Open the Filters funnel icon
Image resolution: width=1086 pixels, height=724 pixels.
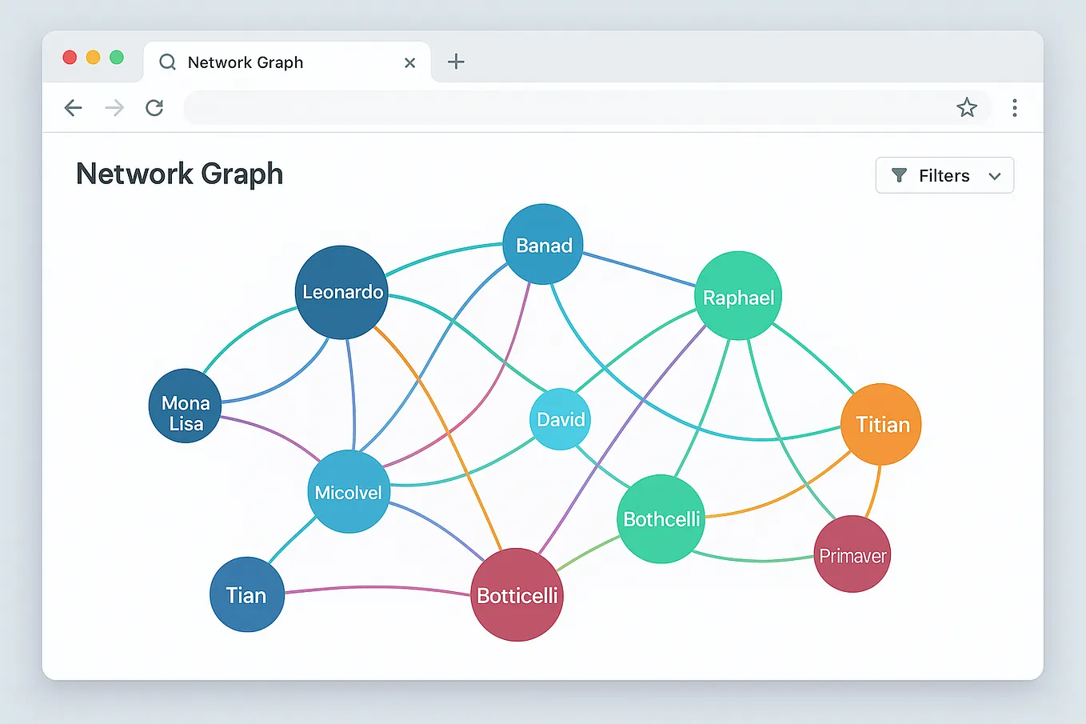point(899,175)
